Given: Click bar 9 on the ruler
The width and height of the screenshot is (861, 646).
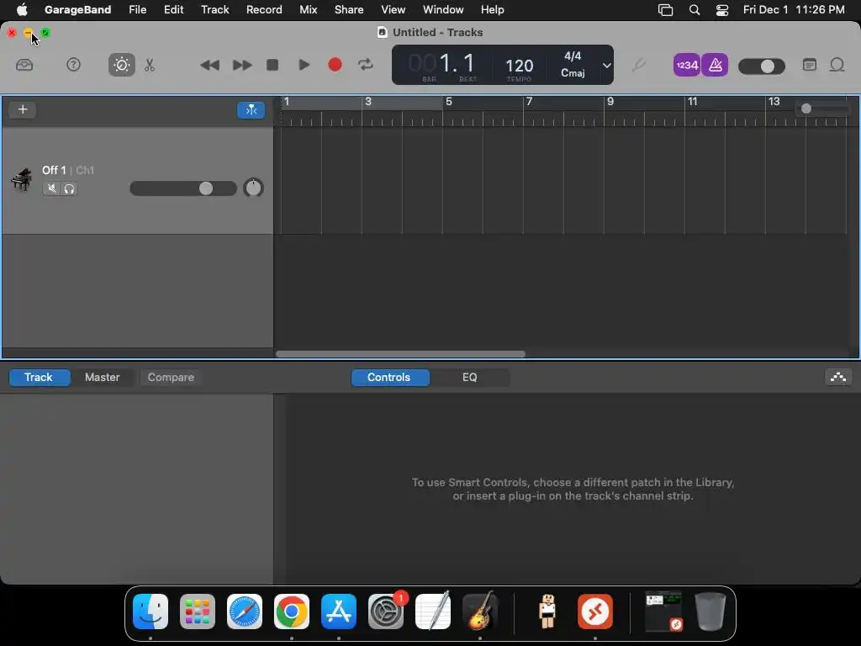Looking at the screenshot, I should click(x=610, y=102).
